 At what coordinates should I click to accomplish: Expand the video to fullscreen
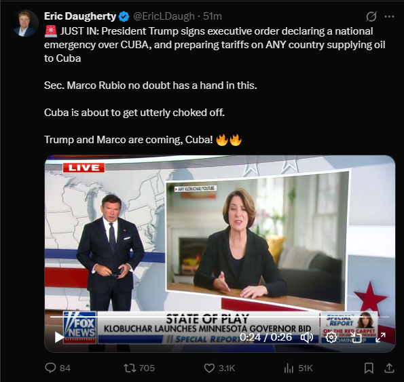(x=380, y=337)
